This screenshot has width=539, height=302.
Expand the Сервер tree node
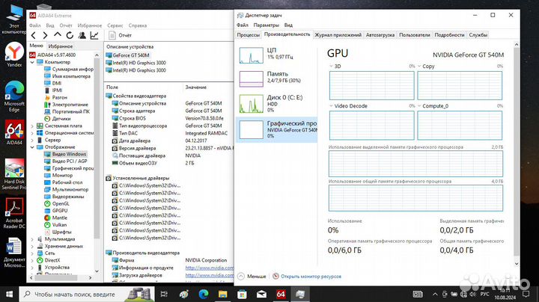point(32,140)
